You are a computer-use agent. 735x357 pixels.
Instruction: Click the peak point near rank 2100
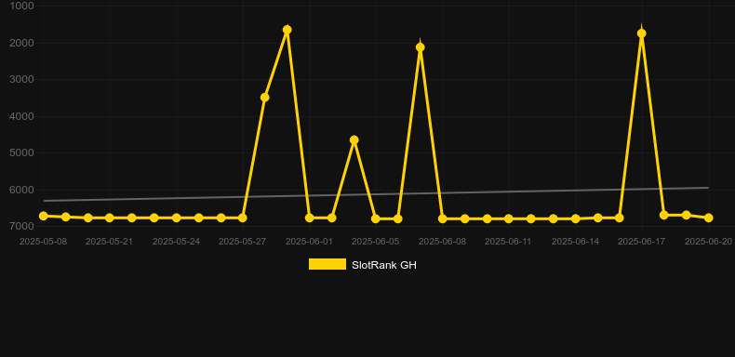pos(420,47)
